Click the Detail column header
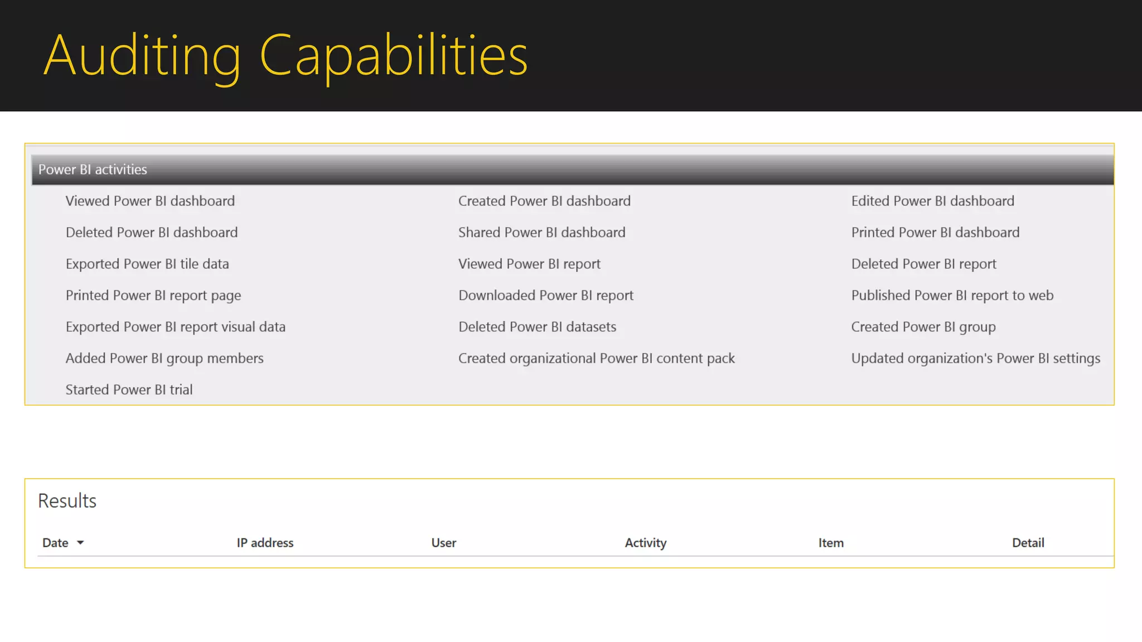Screen dimensions: 1142x642 [1028, 543]
